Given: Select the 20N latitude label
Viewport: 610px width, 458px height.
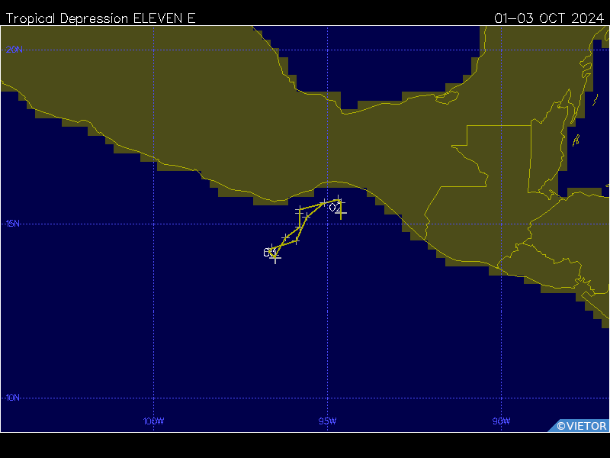Looking at the screenshot, I should tap(14, 50).
